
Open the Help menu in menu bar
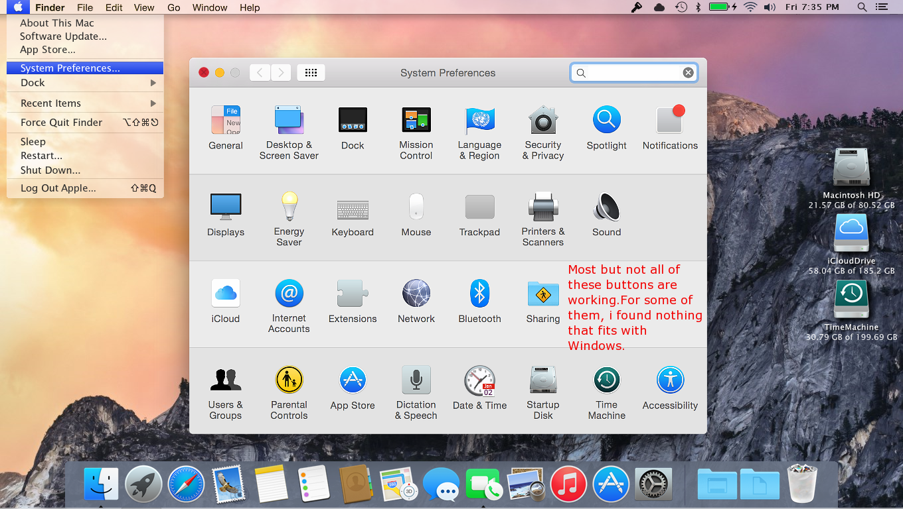(x=250, y=8)
